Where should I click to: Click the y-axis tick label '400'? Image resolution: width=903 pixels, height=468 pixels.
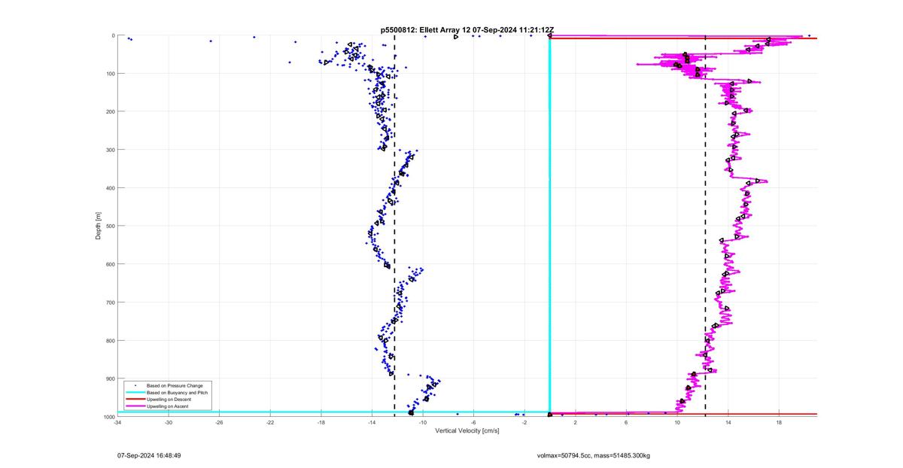click(x=109, y=188)
